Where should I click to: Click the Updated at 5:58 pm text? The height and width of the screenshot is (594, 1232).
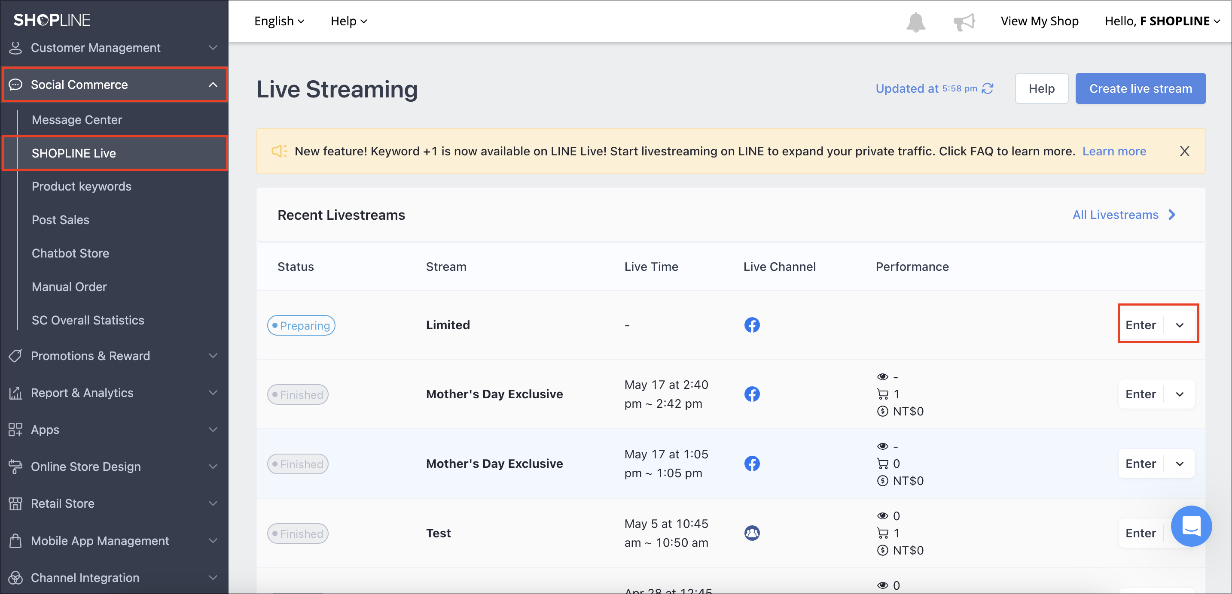pyautogui.click(x=926, y=88)
